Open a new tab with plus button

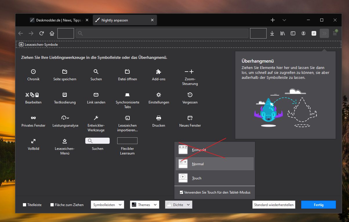(273, 20)
